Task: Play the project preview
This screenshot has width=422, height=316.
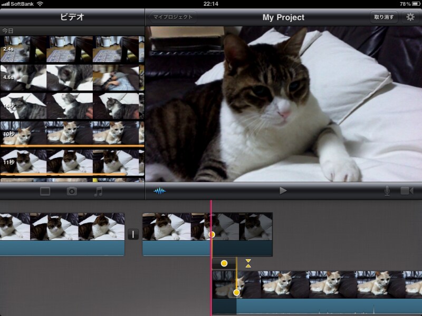Action: point(283,191)
